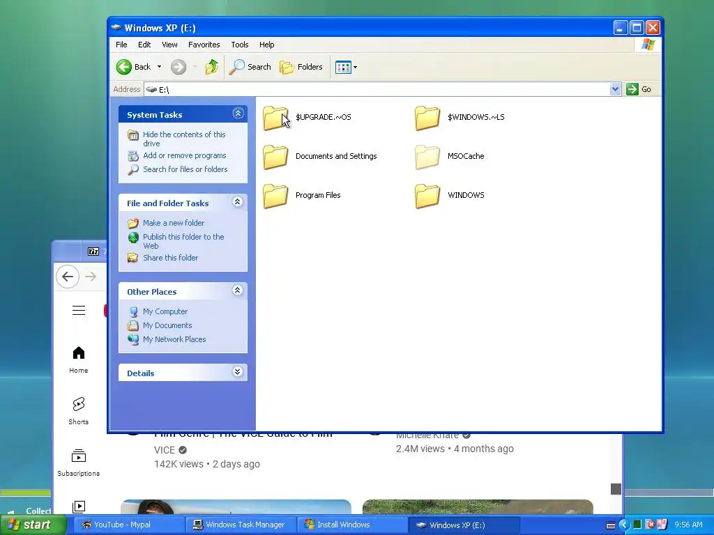Click the keyboard tray icon
Viewport: 714px width, 535px height.
pyautogui.click(x=611, y=525)
